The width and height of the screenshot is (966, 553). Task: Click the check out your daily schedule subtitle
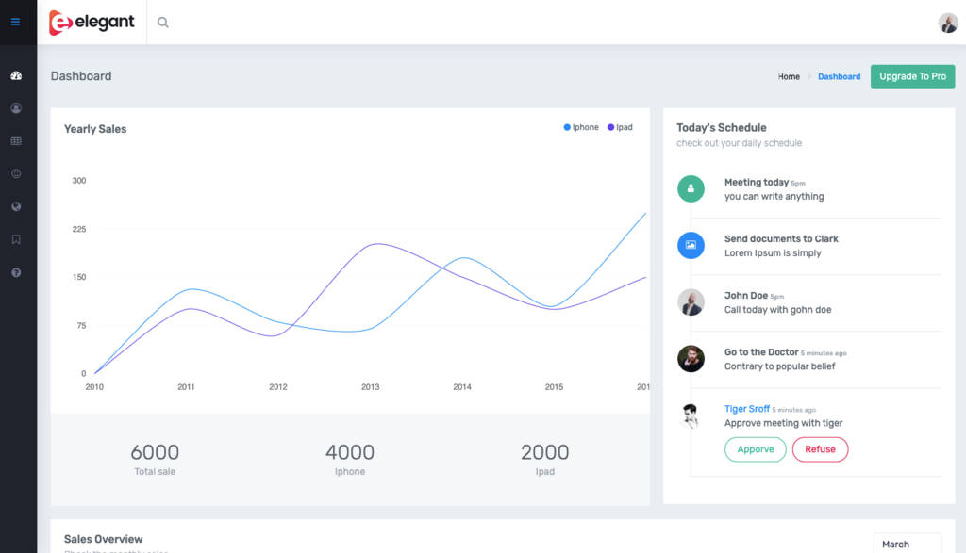(x=740, y=143)
